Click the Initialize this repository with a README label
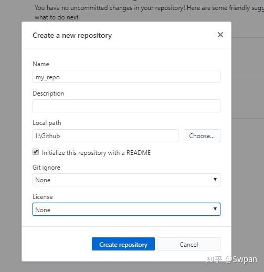 click(96, 153)
